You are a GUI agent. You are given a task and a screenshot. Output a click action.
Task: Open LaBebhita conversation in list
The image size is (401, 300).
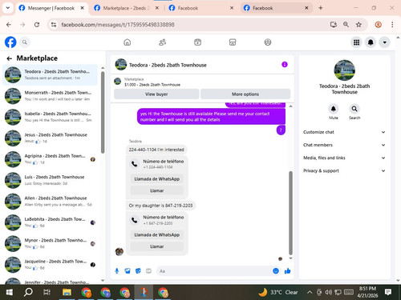(x=51, y=222)
